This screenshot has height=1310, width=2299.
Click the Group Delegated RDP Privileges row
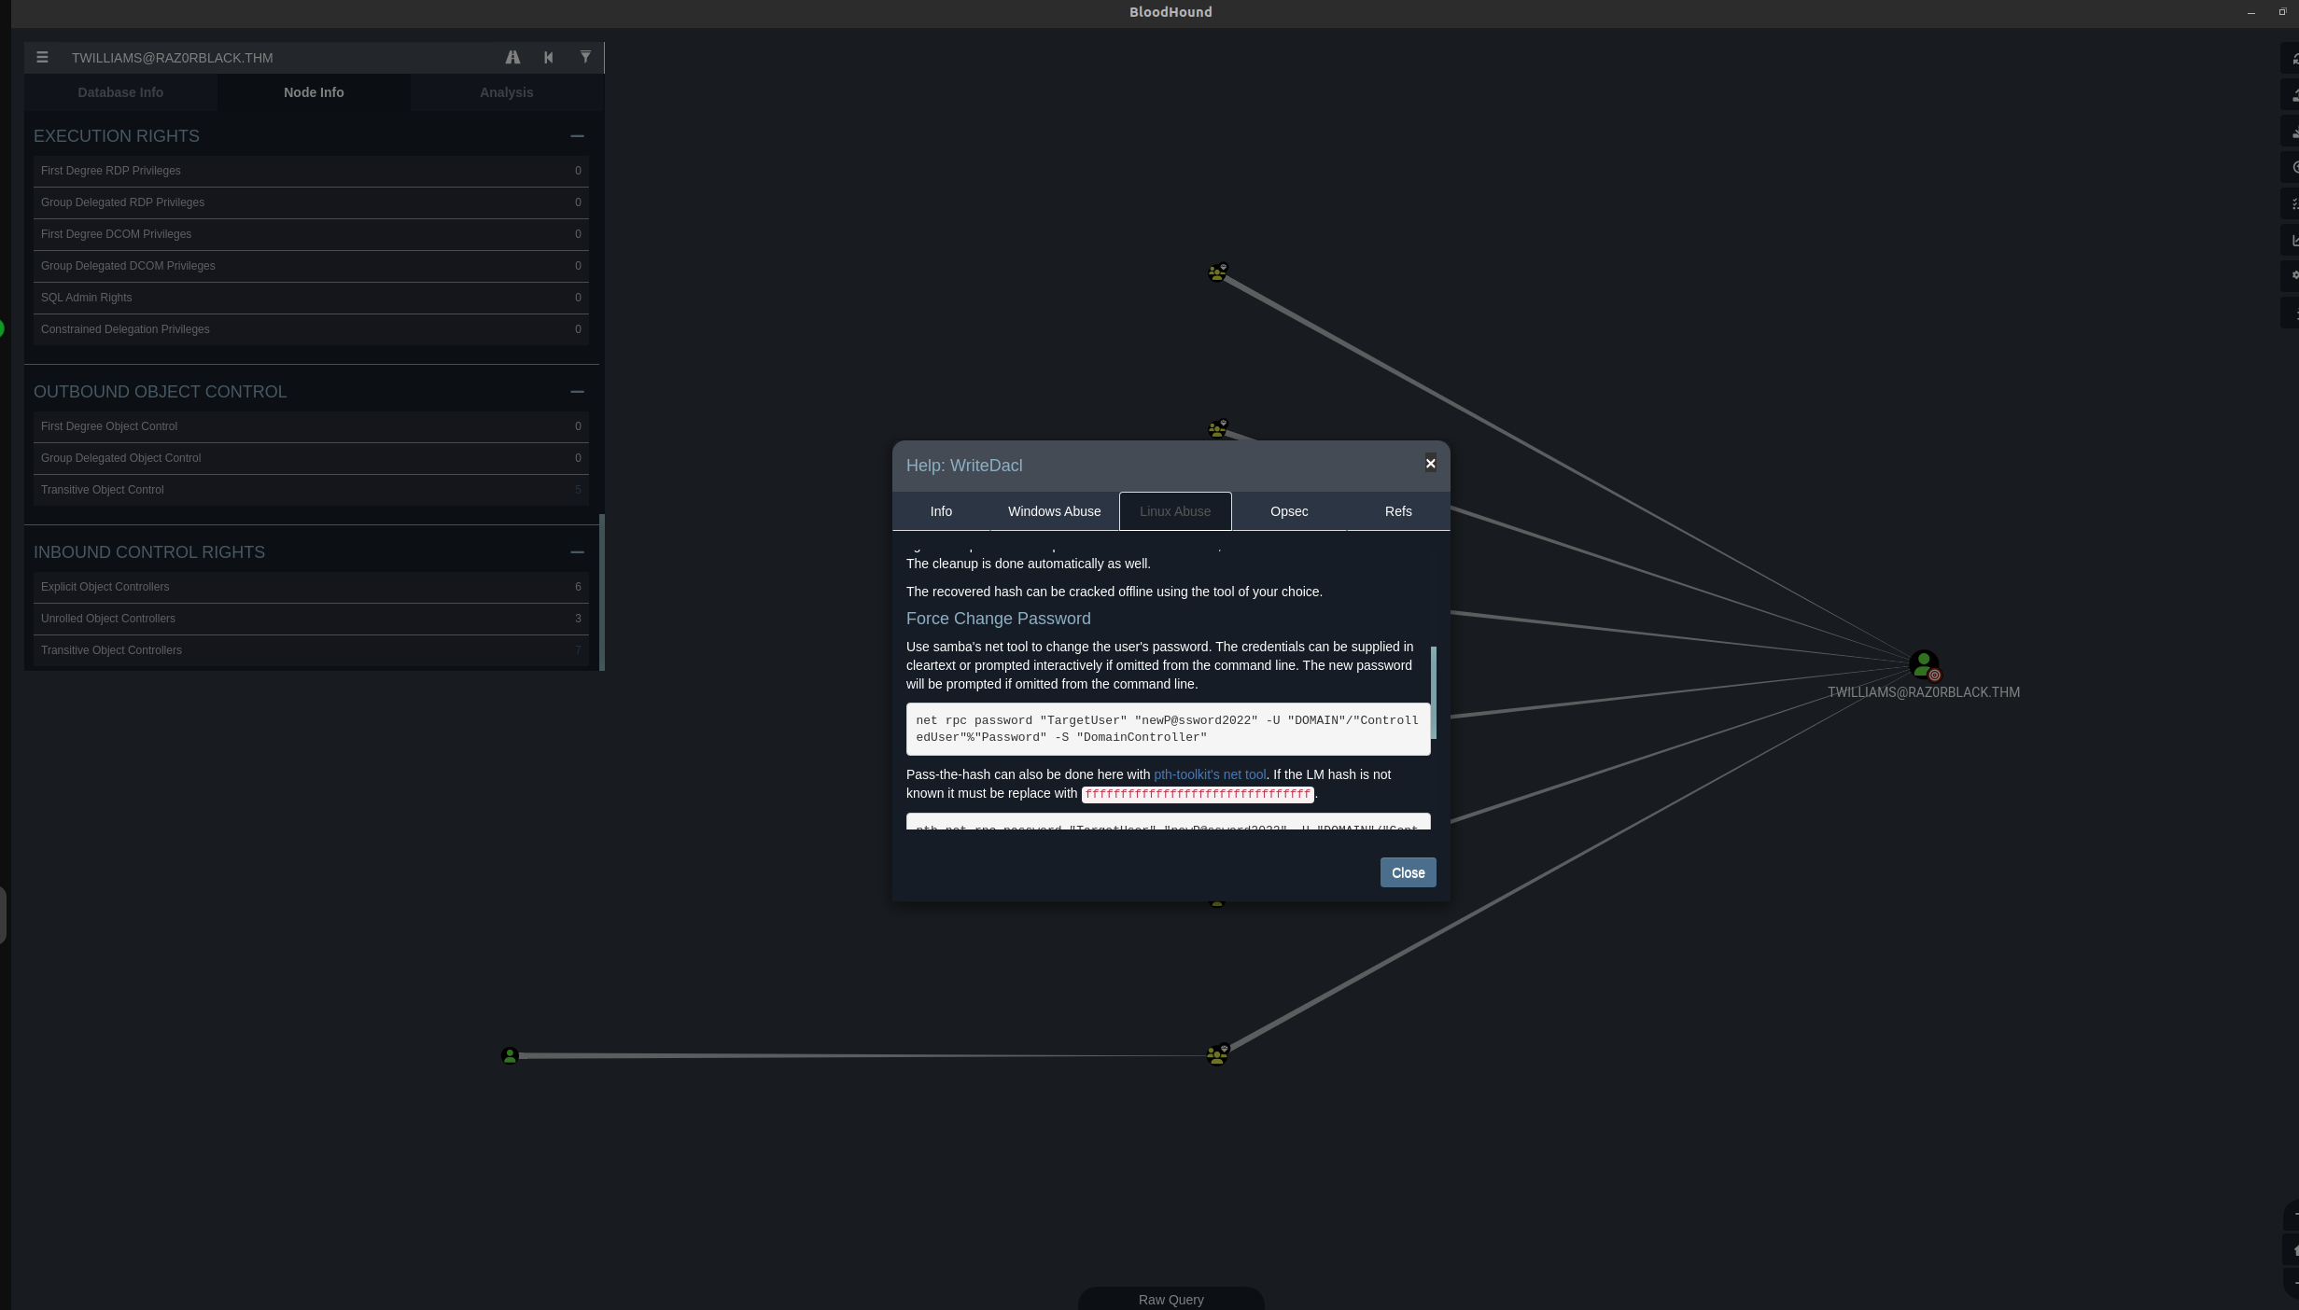(x=311, y=202)
